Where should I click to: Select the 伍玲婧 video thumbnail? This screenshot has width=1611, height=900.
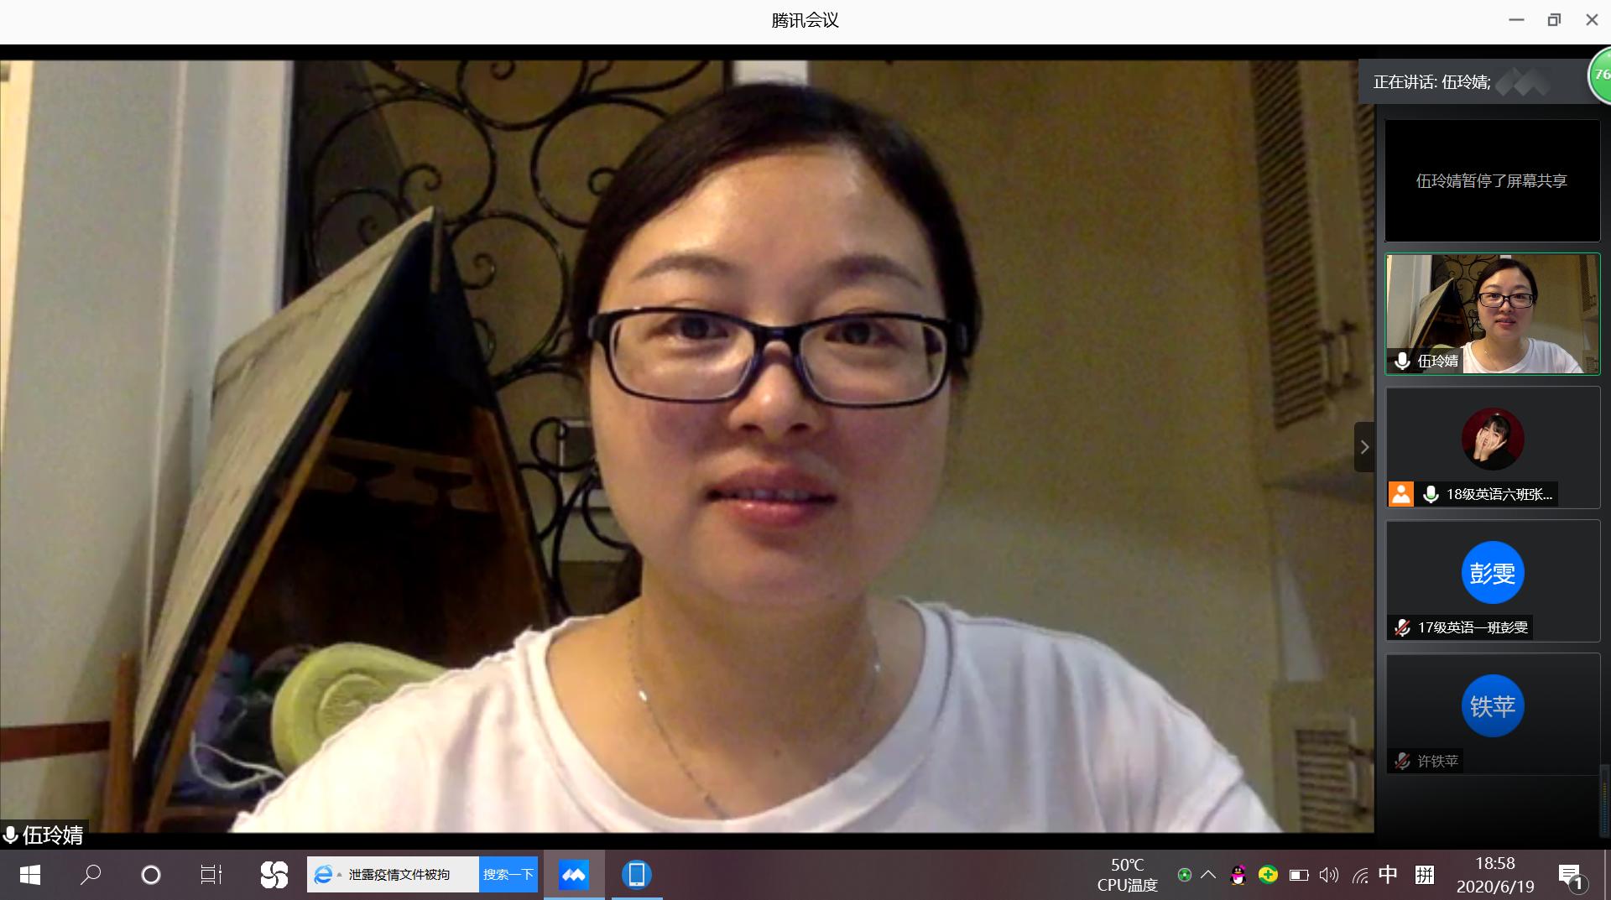pos(1493,314)
